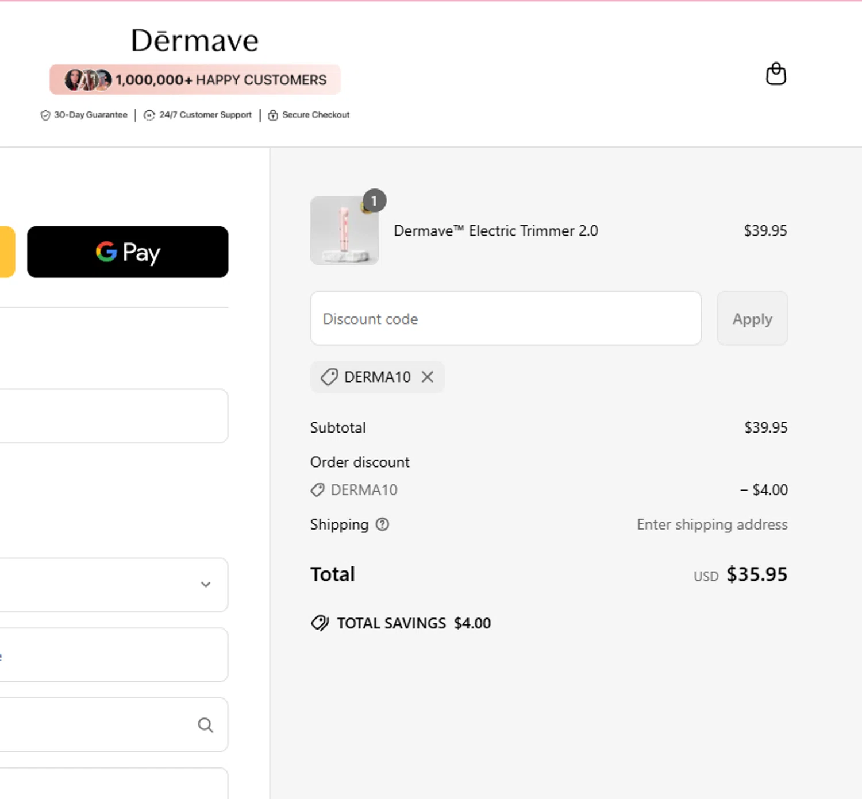
Task: Click the 24/7 Customer Support chat icon
Action: 149,115
